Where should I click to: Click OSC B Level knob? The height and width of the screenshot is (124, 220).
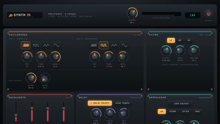(123, 56)
